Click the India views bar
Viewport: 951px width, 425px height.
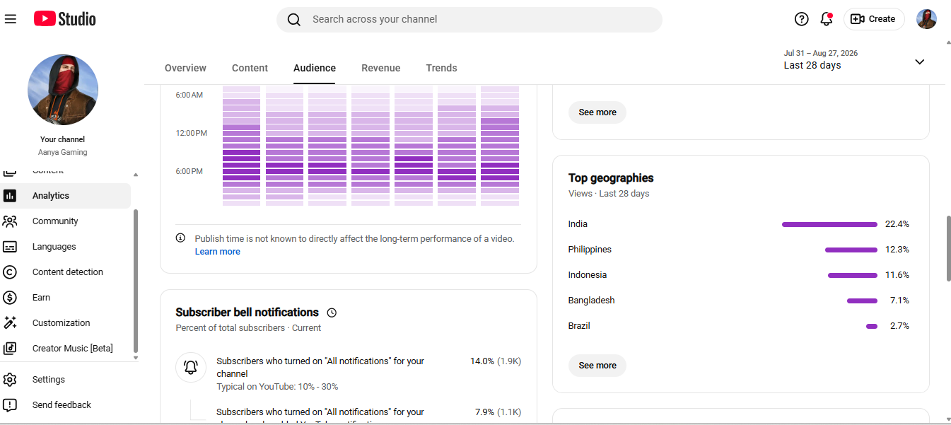829,224
